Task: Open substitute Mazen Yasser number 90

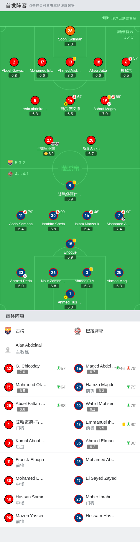Action: (x=35, y=518)
